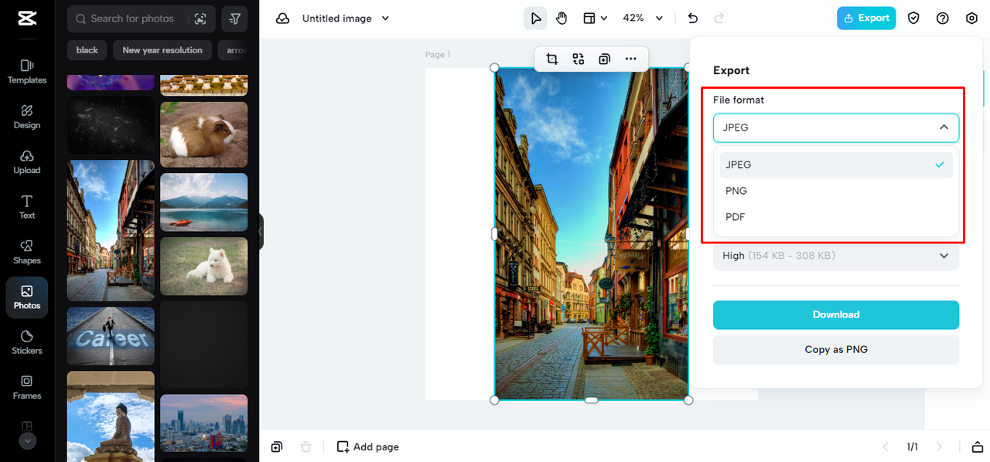
Task: Select the pointer Select tool
Action: [x=535, y=18]
